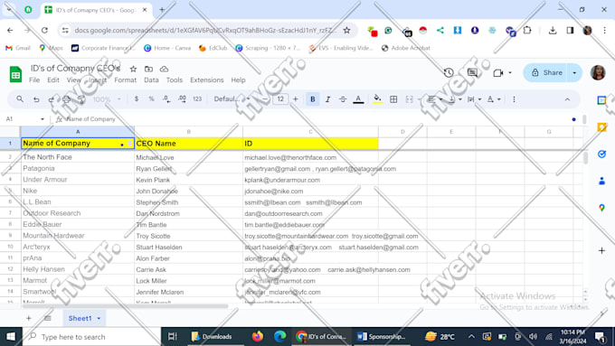This screenshot has height=346, width=615.
Task: Decrease font size with minus
Action: tap(265, 99)
